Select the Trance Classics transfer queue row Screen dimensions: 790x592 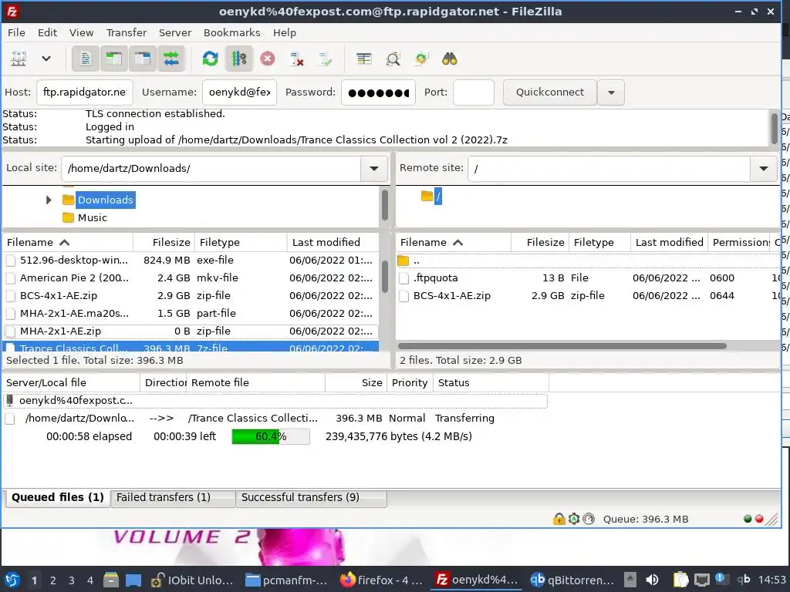pos(275,419)
